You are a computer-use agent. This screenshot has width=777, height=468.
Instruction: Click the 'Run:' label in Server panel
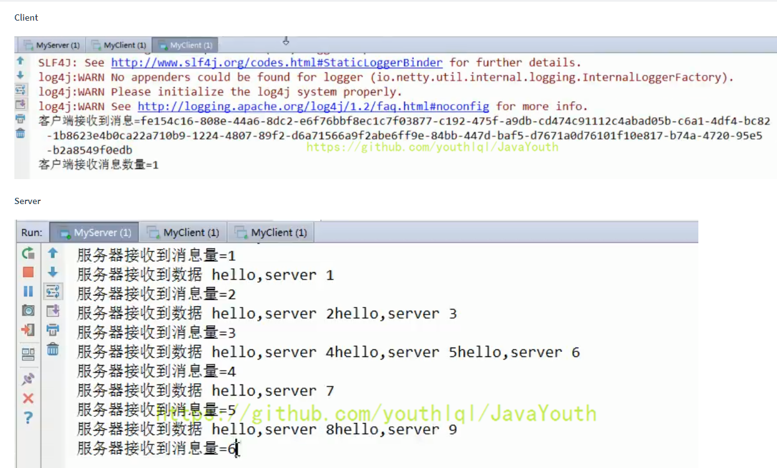coord(32,233)
